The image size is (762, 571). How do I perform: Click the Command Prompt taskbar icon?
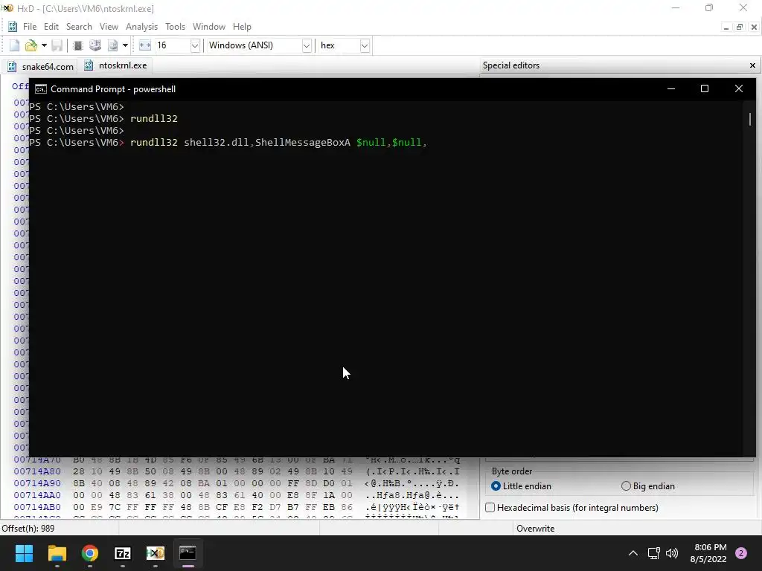(188, 553)
